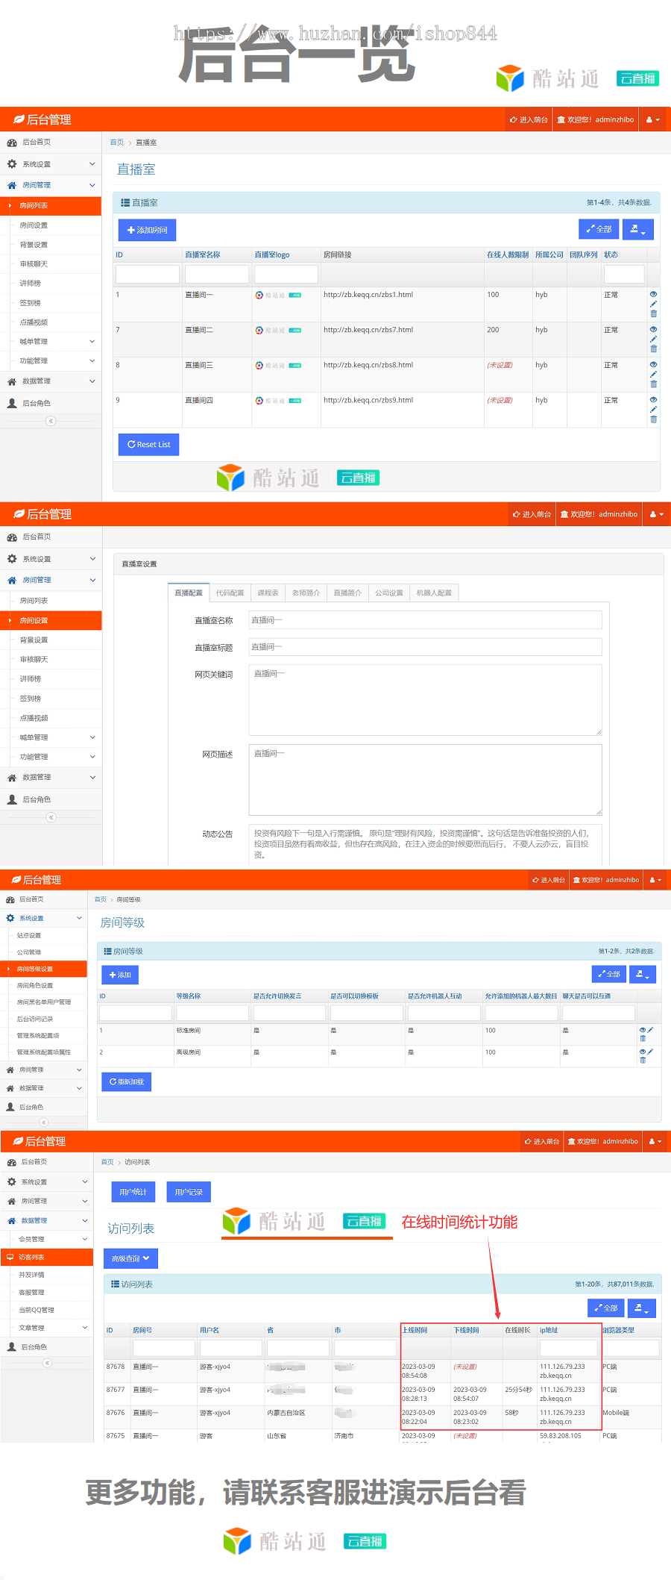Click the eye icon for 直播间四
671x1580 pixels.
point(653,399)
